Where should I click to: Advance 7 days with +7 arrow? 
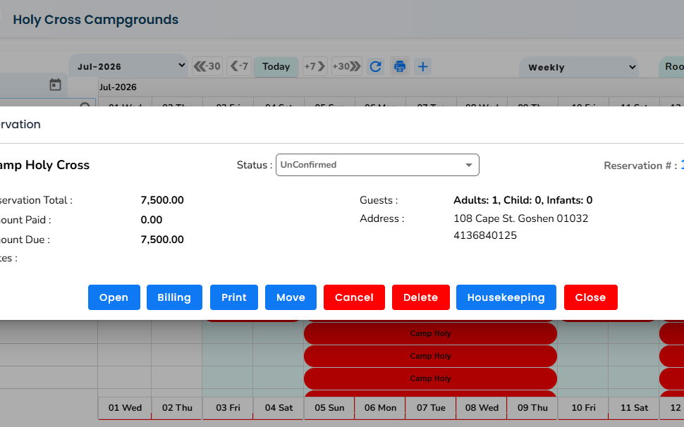click(314, 67)
